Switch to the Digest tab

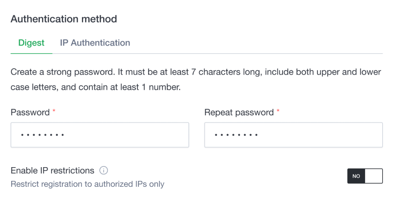click(x=31, y=43)
